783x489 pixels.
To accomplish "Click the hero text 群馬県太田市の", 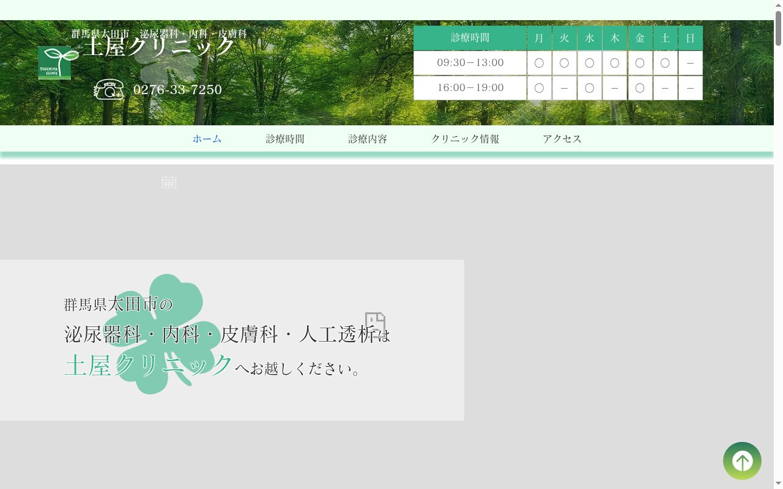I will pyautogui.click(x=119, y=304).
